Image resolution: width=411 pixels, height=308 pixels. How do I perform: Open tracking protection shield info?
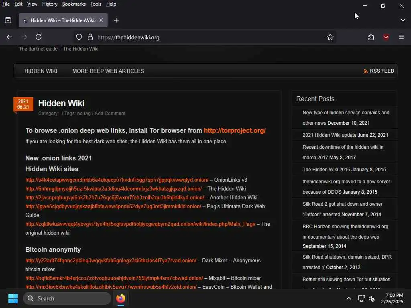(79, 37)
